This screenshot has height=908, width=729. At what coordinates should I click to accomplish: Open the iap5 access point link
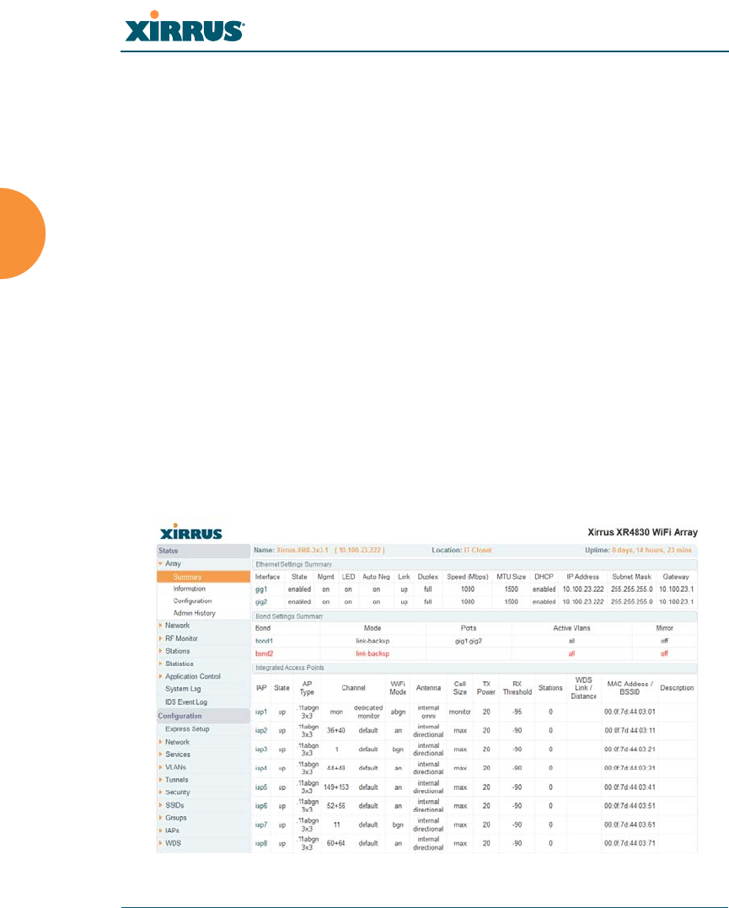pos(261,787)
